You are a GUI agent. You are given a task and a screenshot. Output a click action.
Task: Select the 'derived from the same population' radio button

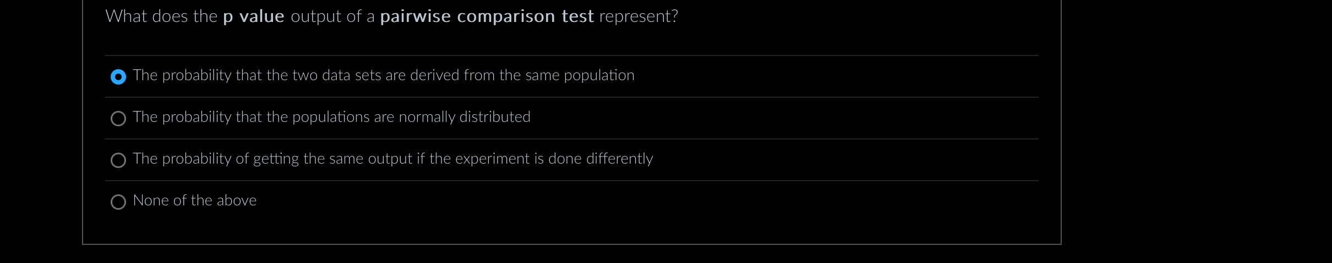point(118,77)
